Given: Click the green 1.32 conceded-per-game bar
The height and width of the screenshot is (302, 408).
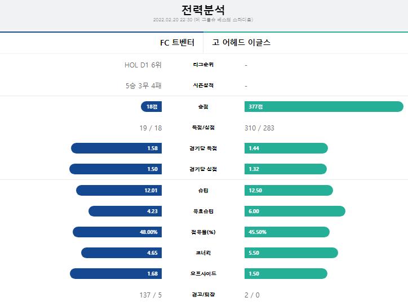Looking at the screenshot, I should click(x=286, y=169).
